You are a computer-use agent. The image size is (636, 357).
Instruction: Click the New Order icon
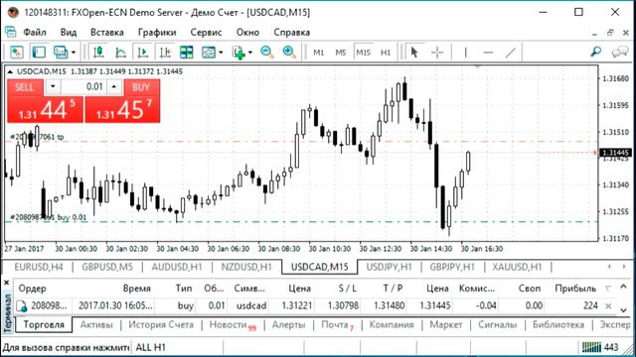(238, 52)
